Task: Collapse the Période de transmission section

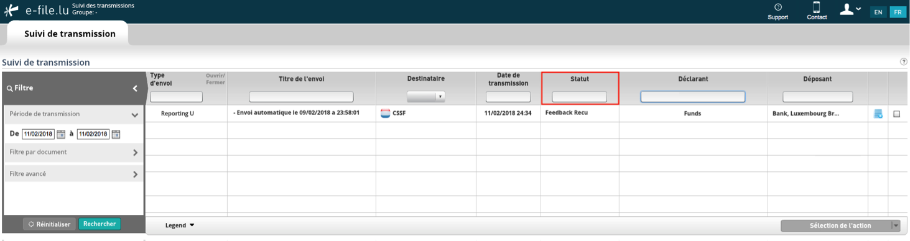Action: tap(134, 115)
